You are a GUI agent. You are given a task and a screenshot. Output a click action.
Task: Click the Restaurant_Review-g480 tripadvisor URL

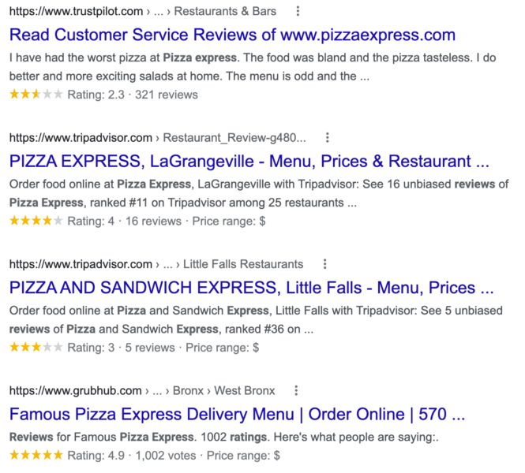point(157,137)
